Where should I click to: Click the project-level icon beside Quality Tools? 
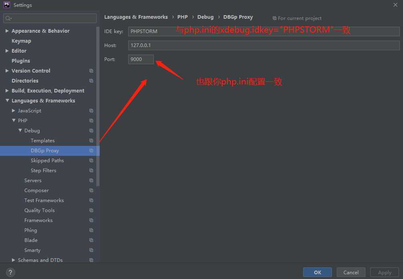tap(91, 210)
